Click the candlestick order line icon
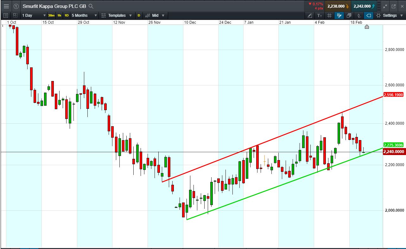Screen dimensions: 406x249 click(359, 16)
